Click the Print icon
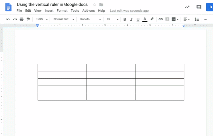Image resolution: width=213 pixels, height=136 pixels. [22, 19]
